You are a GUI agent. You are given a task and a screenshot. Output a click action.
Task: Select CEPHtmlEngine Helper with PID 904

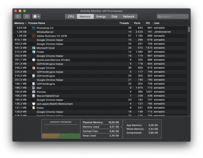coord(100,64)
